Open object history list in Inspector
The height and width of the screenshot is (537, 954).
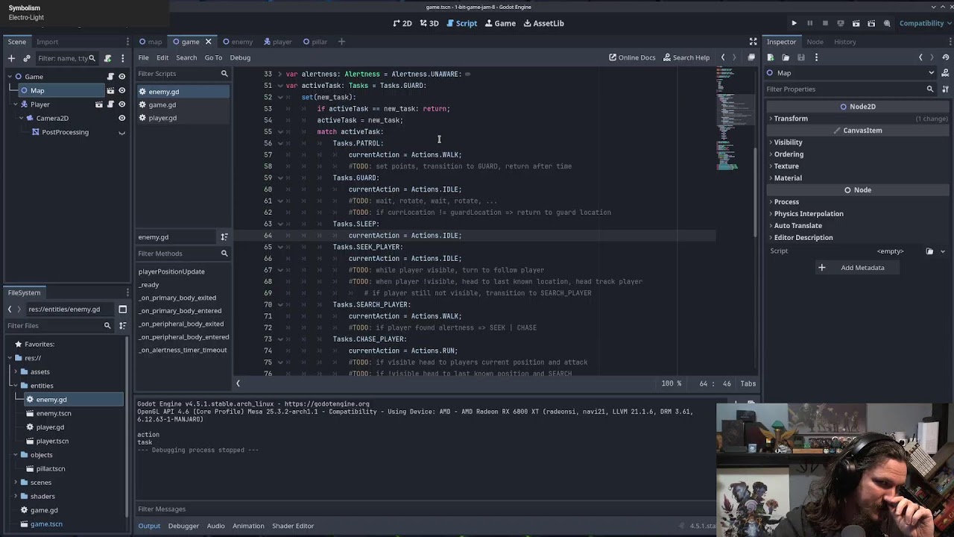(x=947, y=57)
